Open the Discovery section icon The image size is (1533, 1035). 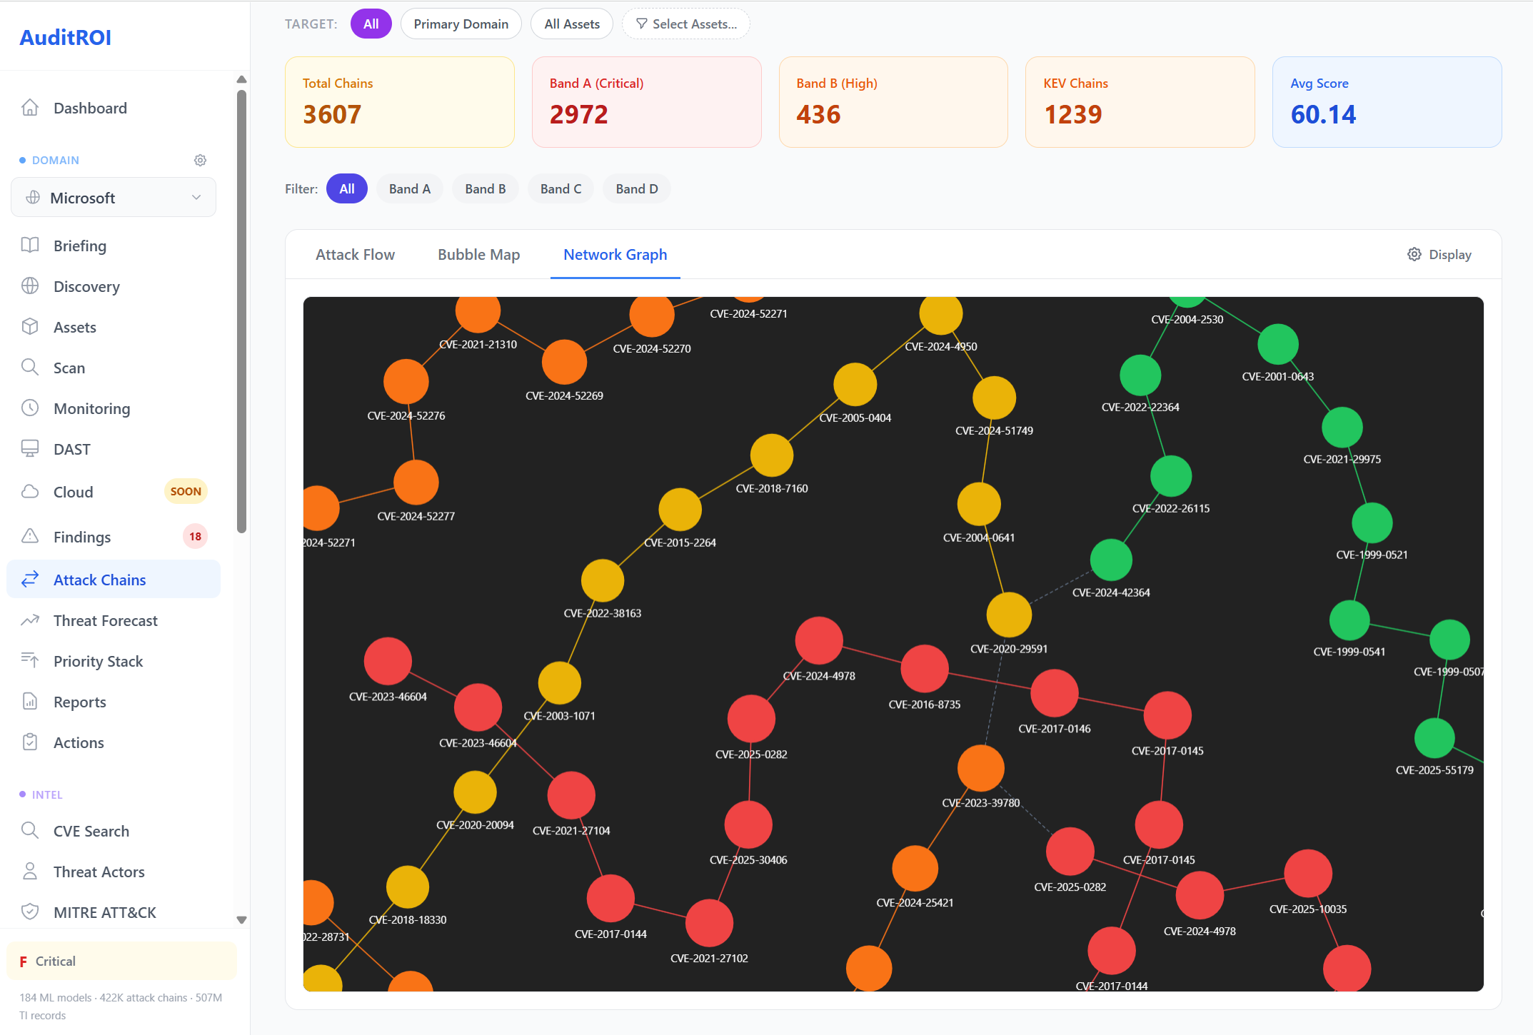30,286
